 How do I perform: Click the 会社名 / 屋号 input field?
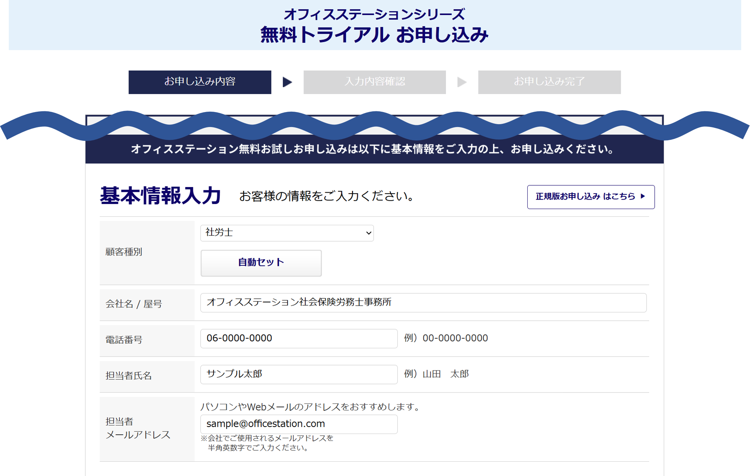click(423, 302)
